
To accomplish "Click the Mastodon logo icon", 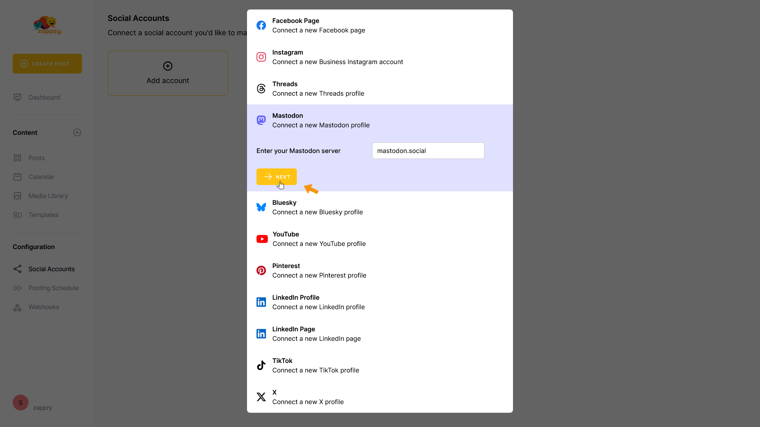I will click(261, 120).
